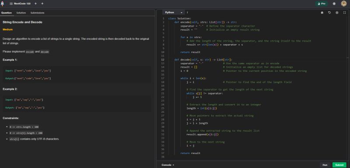Switch to the Submissions tab
The width and height of the screenshot is (350, 168).
click(x=37, y=13)
